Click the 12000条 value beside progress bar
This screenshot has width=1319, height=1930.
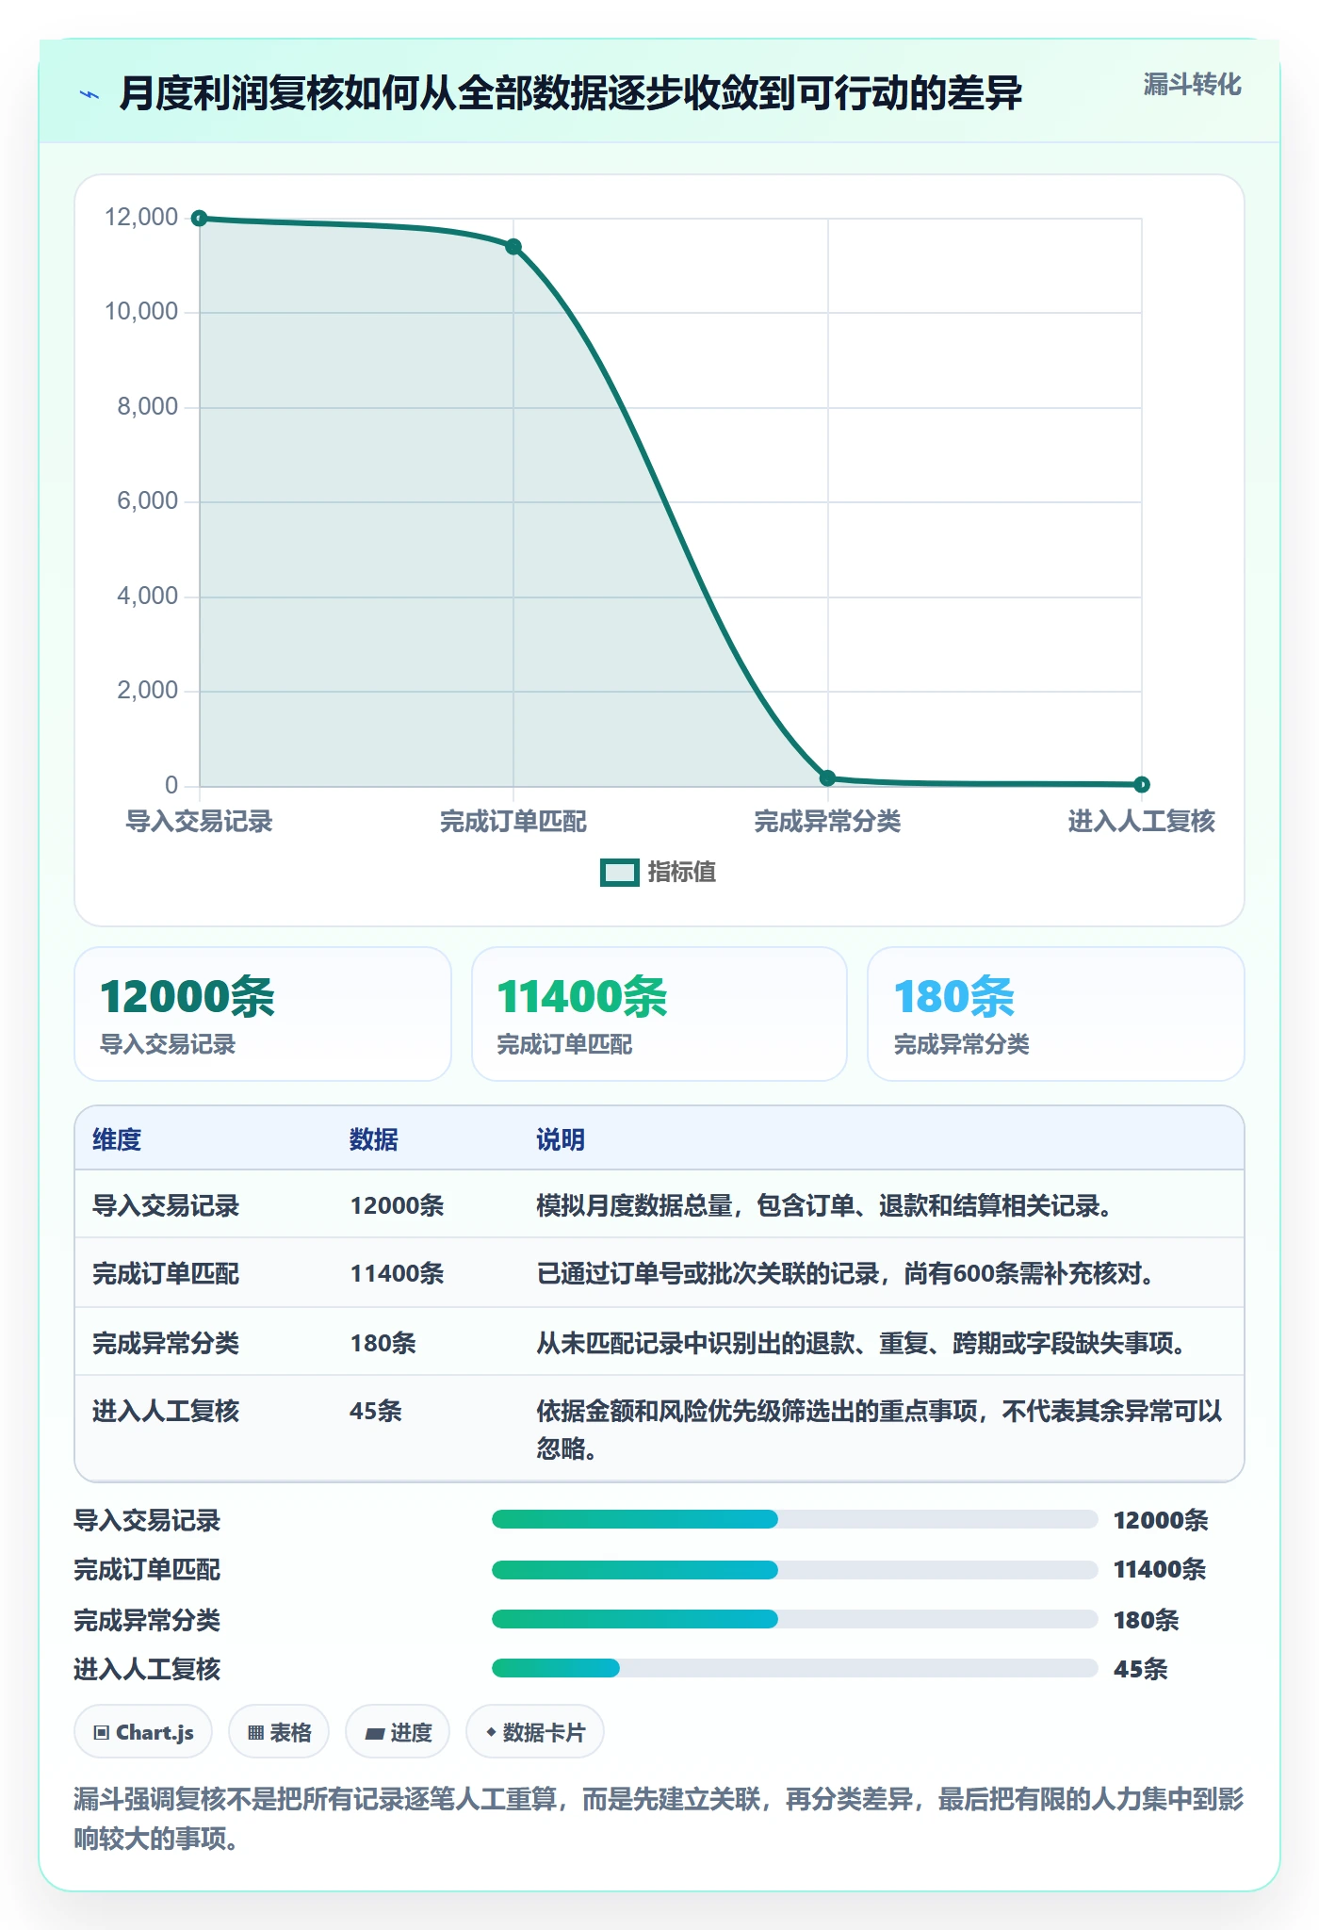point(1161,1520)
